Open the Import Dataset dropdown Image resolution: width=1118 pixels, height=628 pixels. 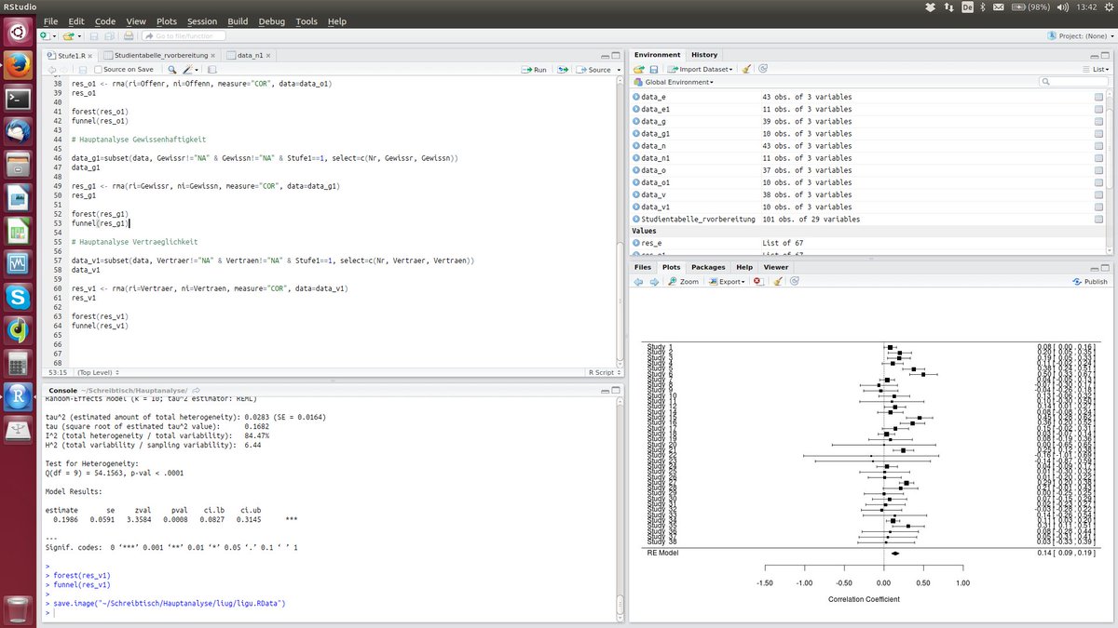click(x=704, y=69)
